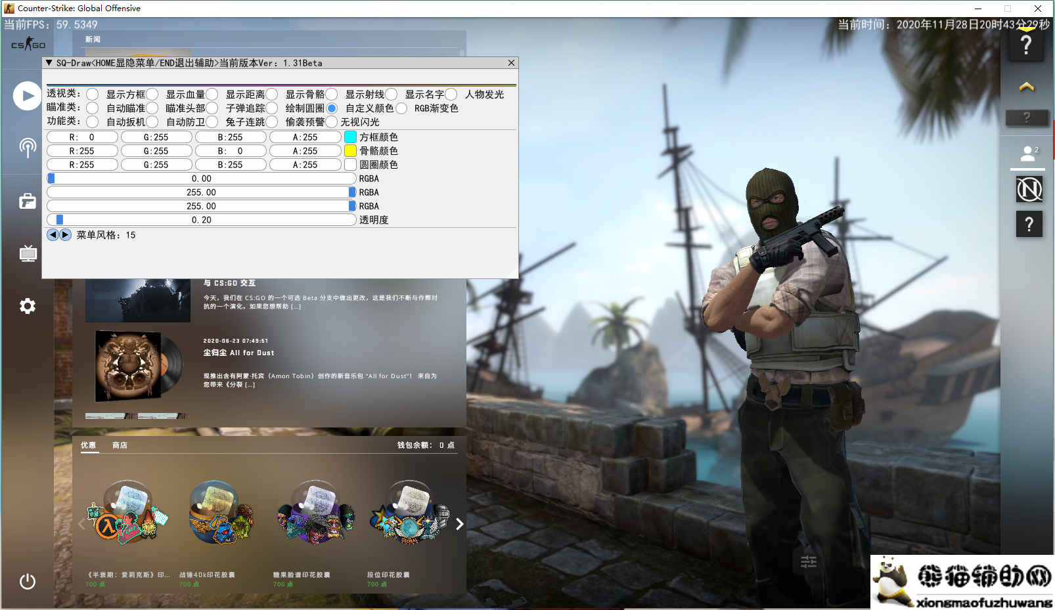Click the next 菜单风格 right arrow

point(66,235)
